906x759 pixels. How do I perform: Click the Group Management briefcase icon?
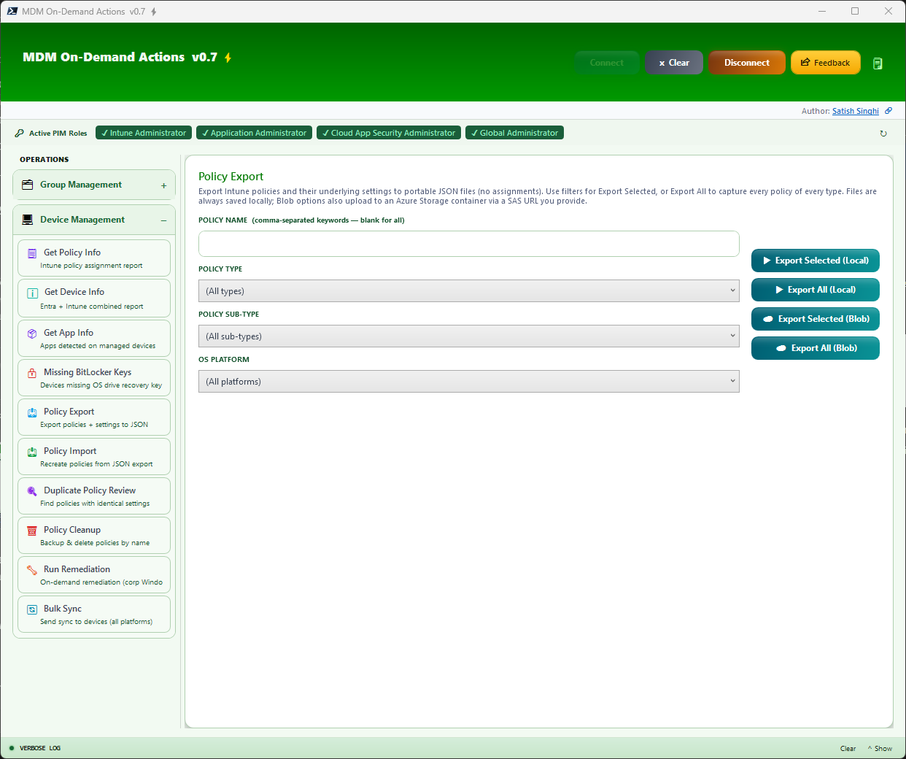tap(28, 185)
